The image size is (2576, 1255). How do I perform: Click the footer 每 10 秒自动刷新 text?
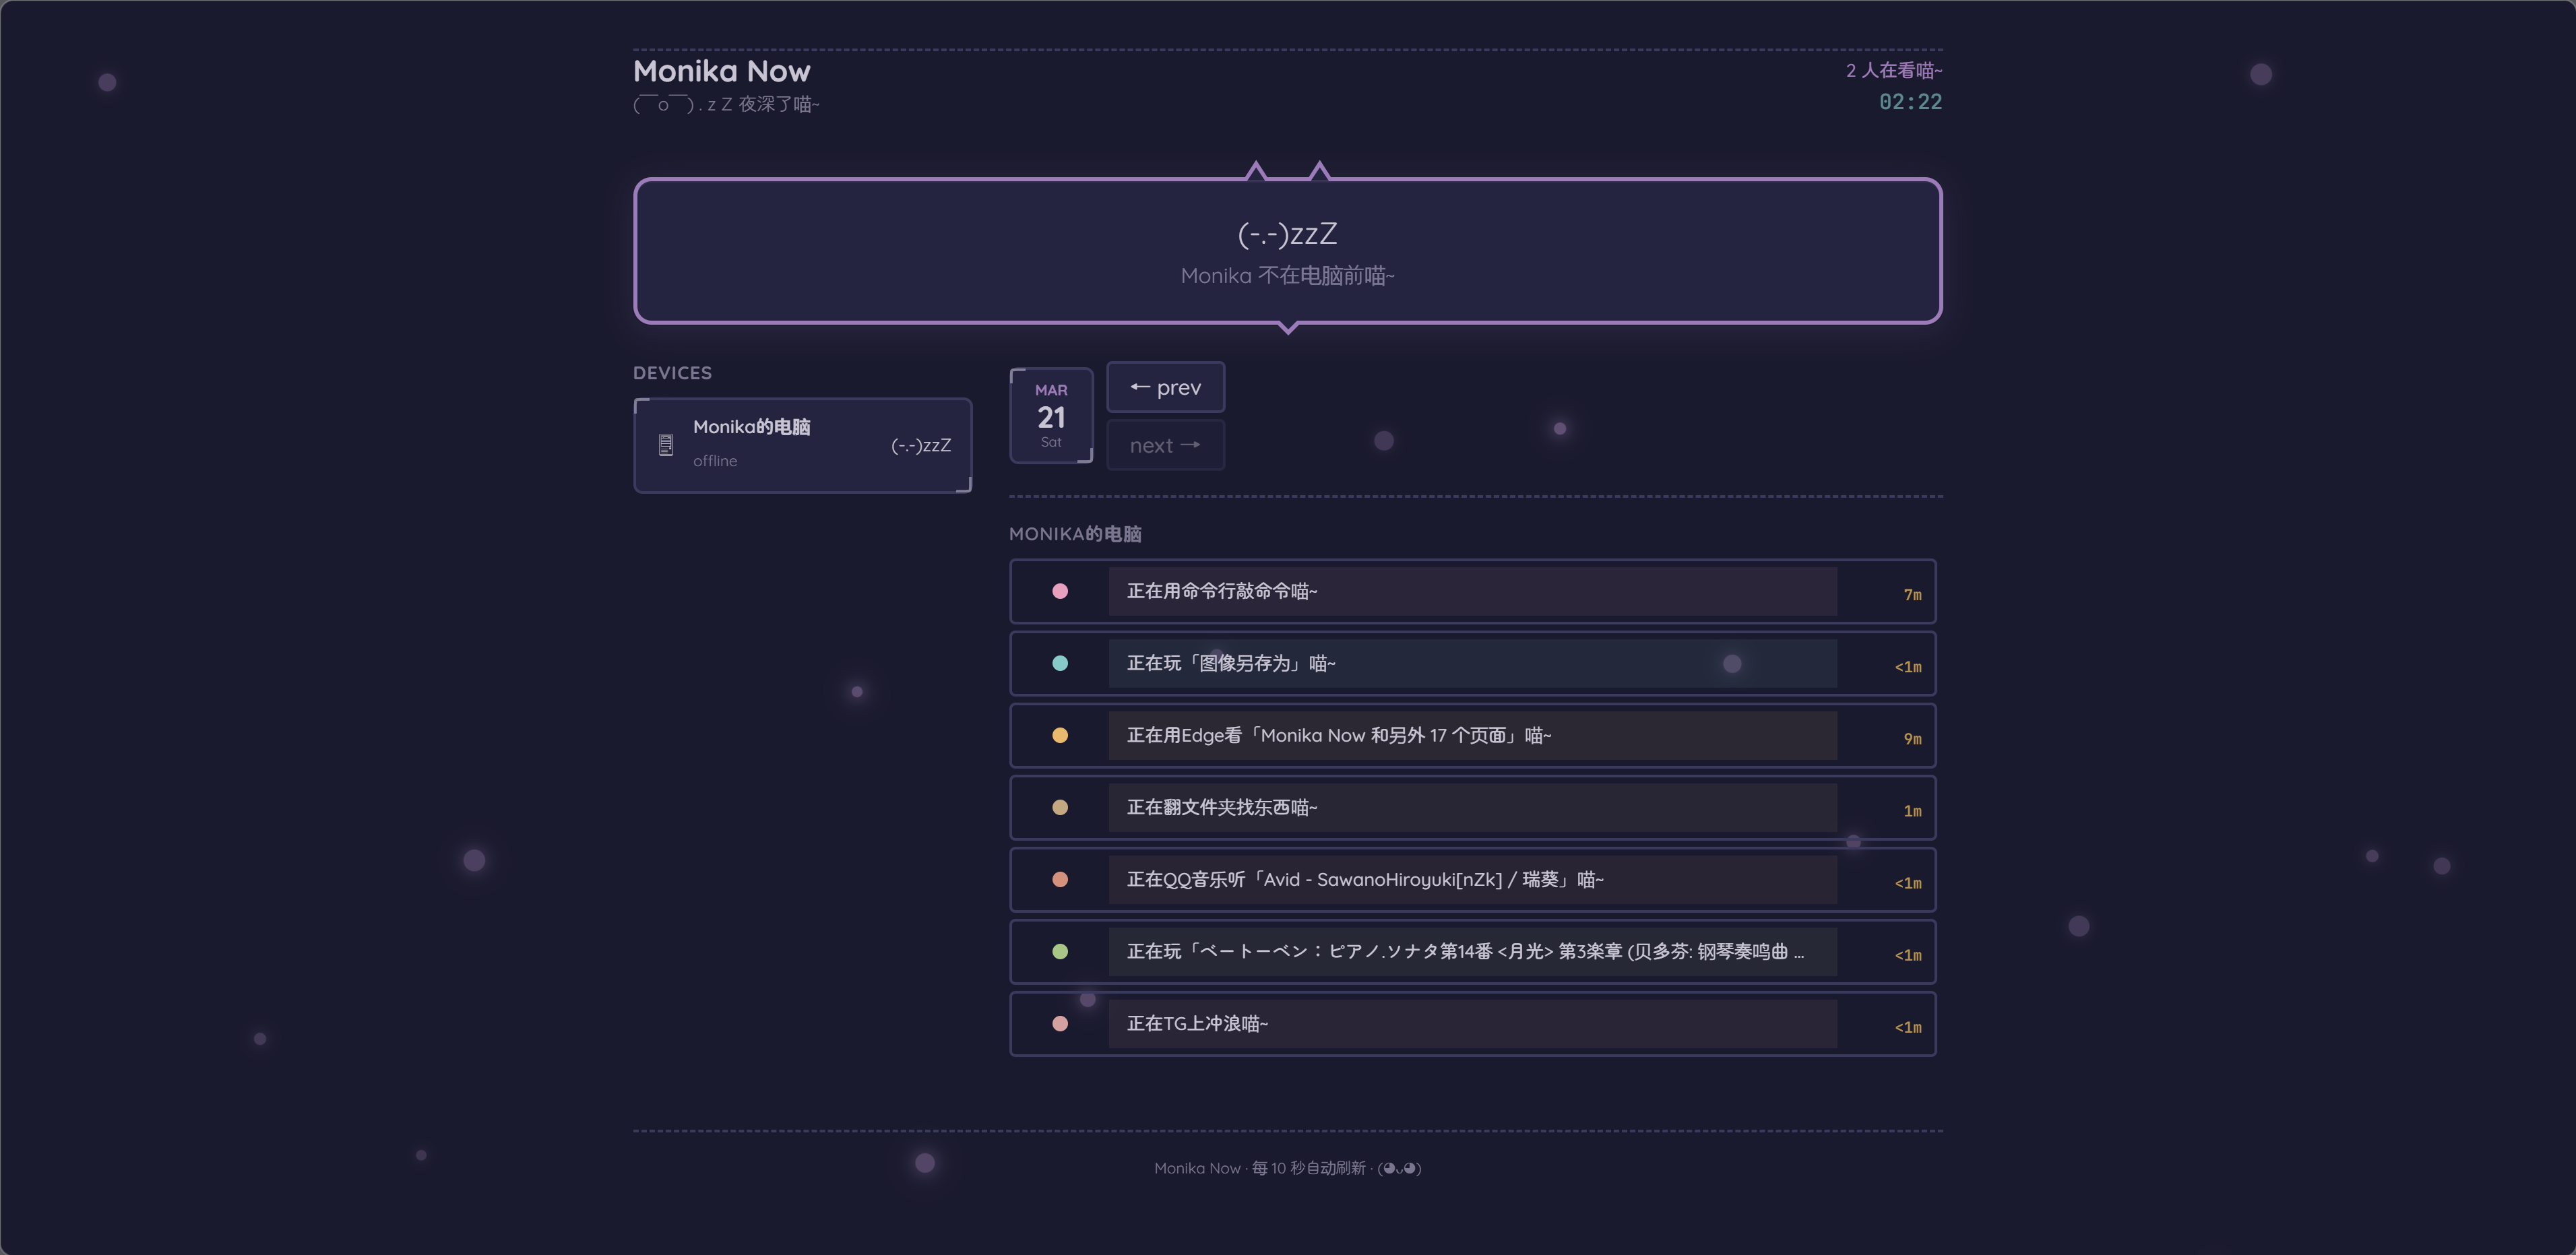[x=1308, y=1168]
